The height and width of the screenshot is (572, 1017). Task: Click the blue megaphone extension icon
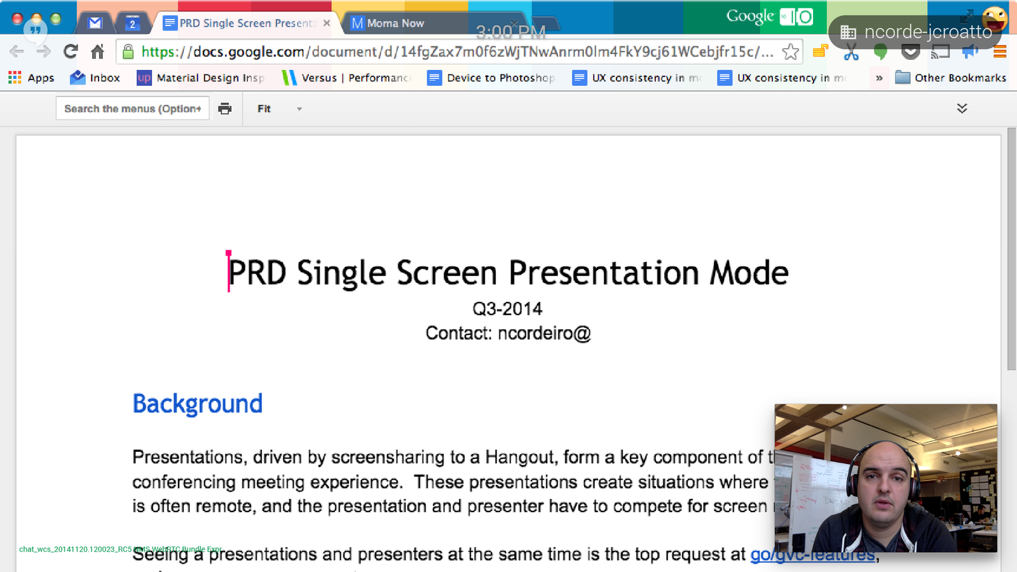(970, 52)
